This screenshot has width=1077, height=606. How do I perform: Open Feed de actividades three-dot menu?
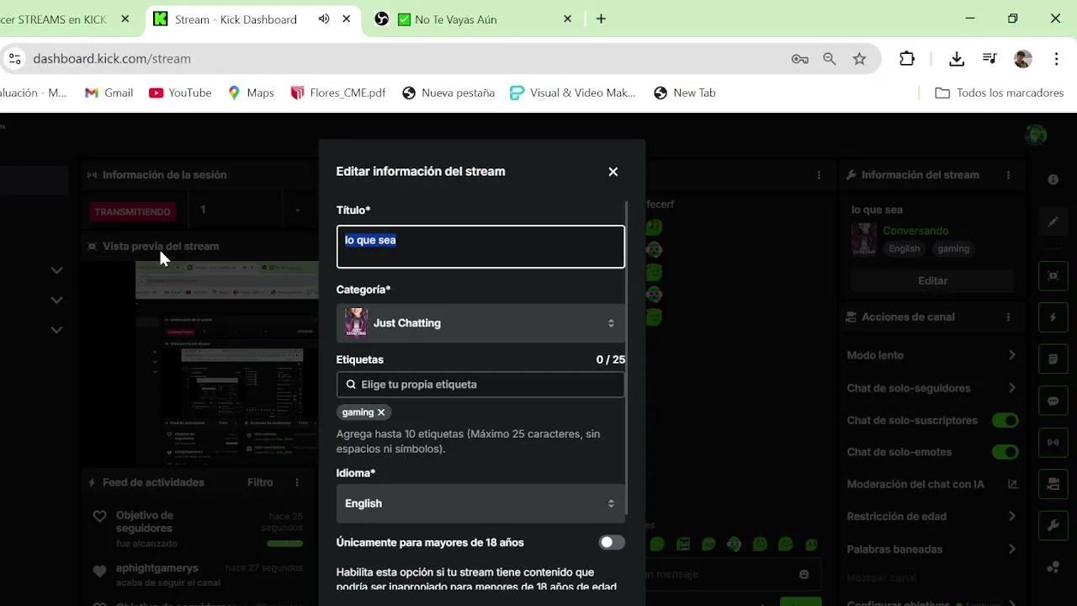click(x=297, y=482)
